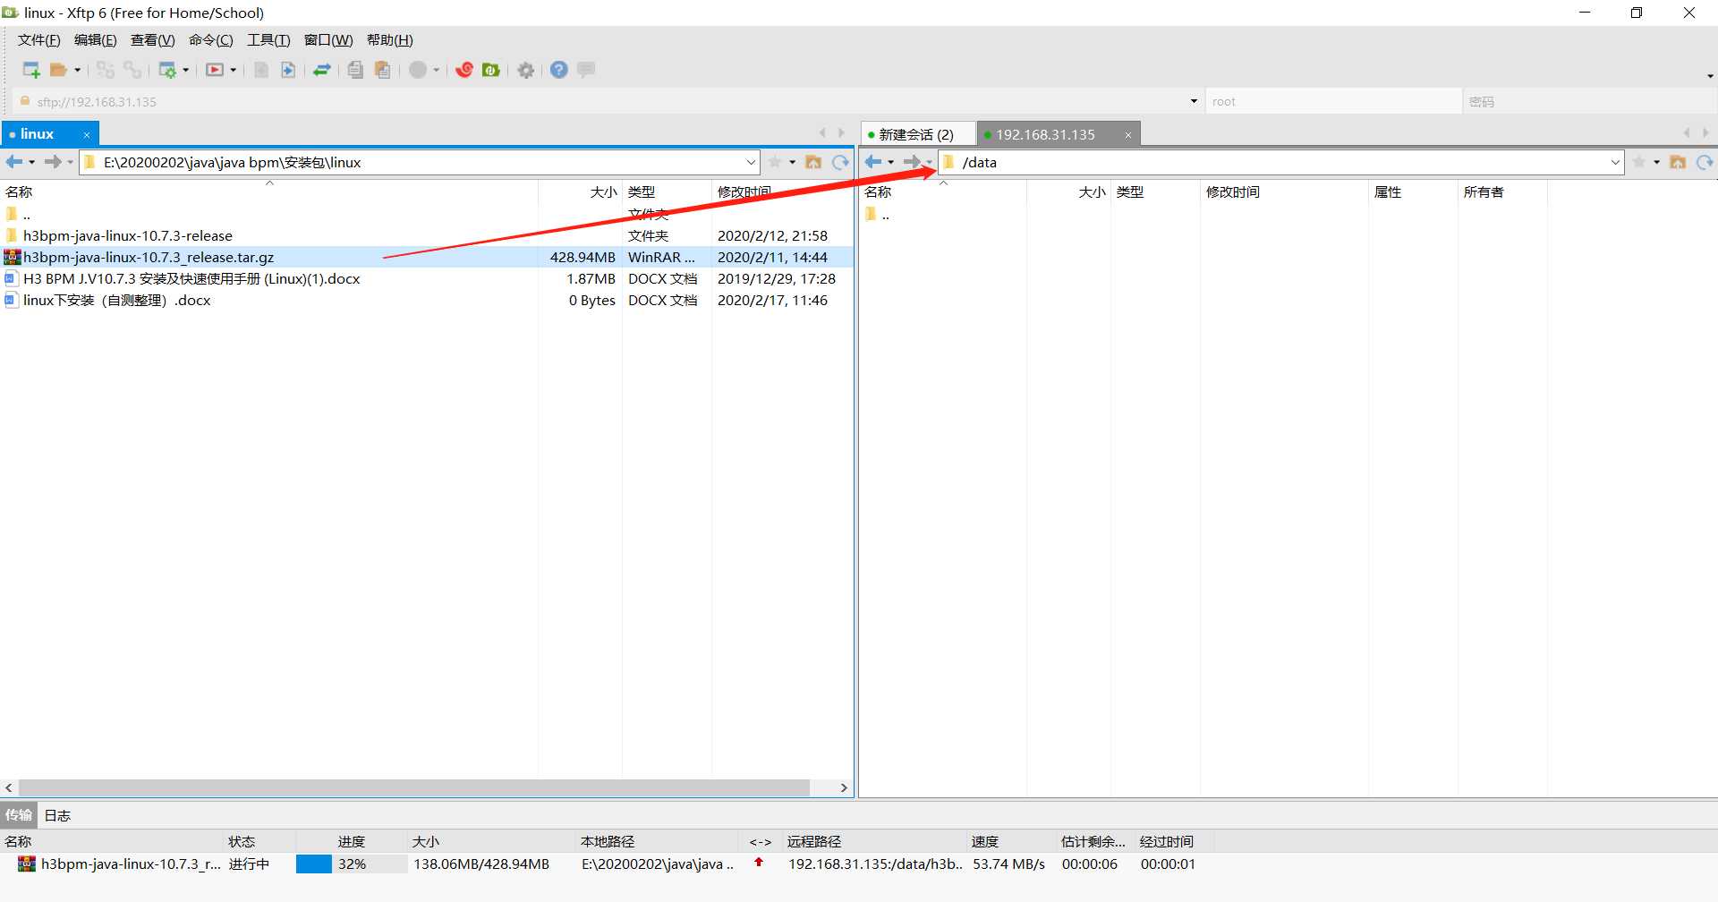1718x902 pixels.
Task: Click the green Xftp launcher icon
Action: [490, 70]
